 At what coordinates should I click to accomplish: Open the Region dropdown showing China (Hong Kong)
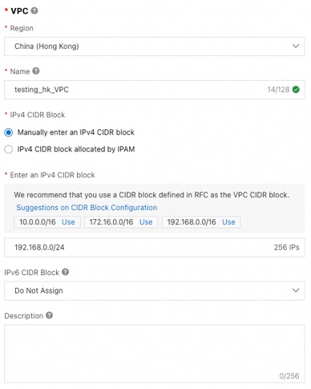155,47
